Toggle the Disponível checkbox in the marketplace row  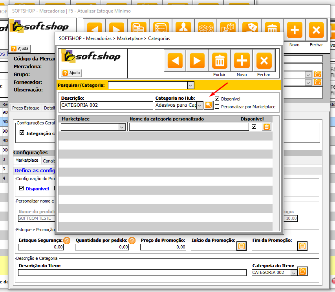[254, 127]
